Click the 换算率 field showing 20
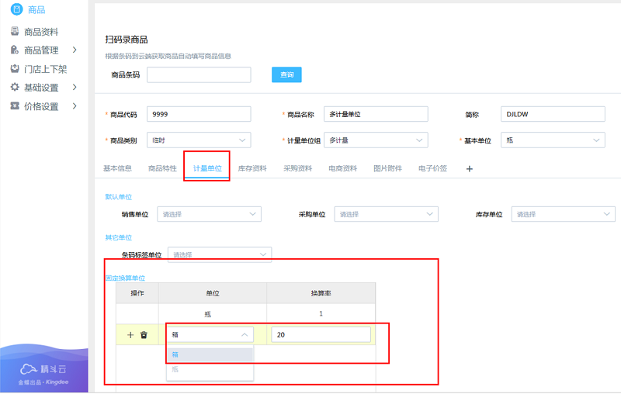The width and height of the screenshot is (621, 394). [x=321, y=335]
